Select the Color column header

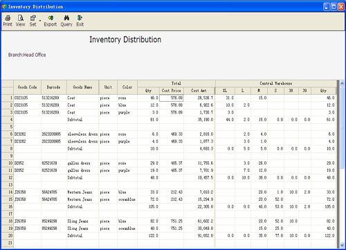127,87
